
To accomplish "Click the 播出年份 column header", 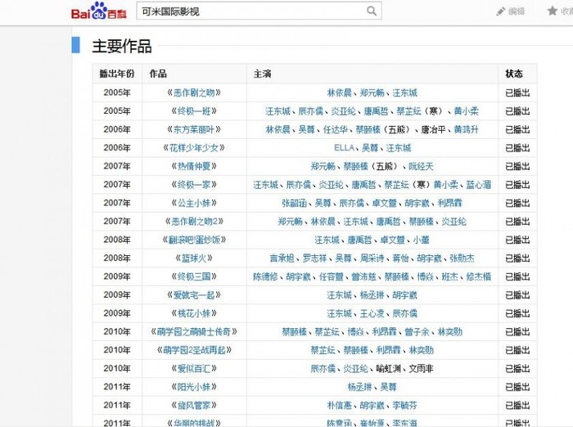I will click(117, 74).
